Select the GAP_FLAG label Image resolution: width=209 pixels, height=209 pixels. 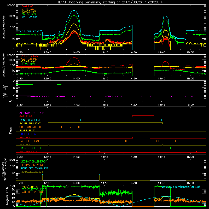click(x=26, y=116)
